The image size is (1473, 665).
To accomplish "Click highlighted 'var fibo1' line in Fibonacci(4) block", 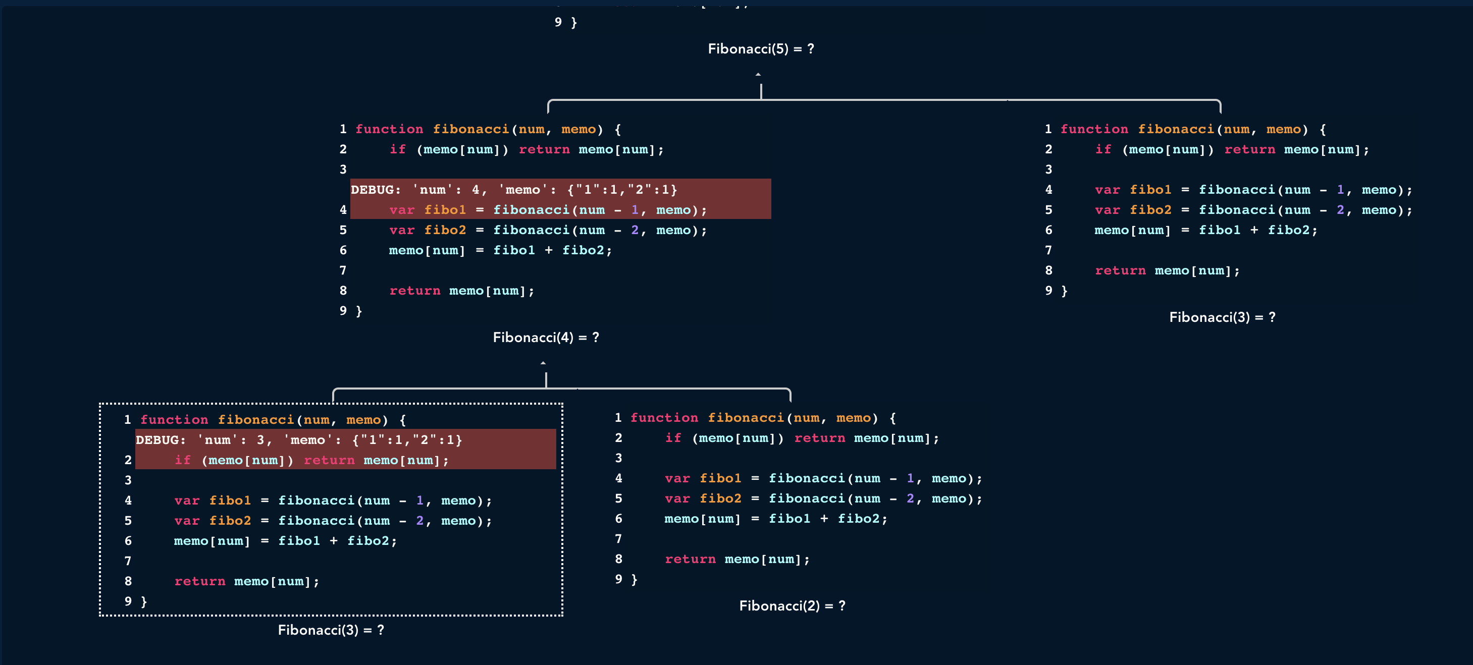I will click(548, 210).
